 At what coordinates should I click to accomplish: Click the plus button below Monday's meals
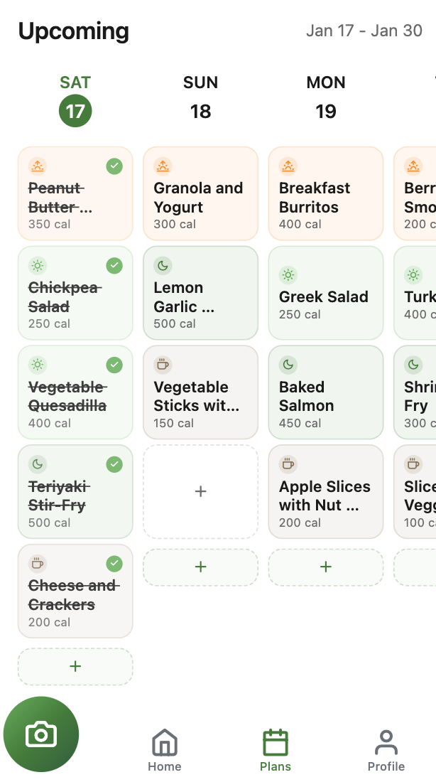click(x=325, y=567)
